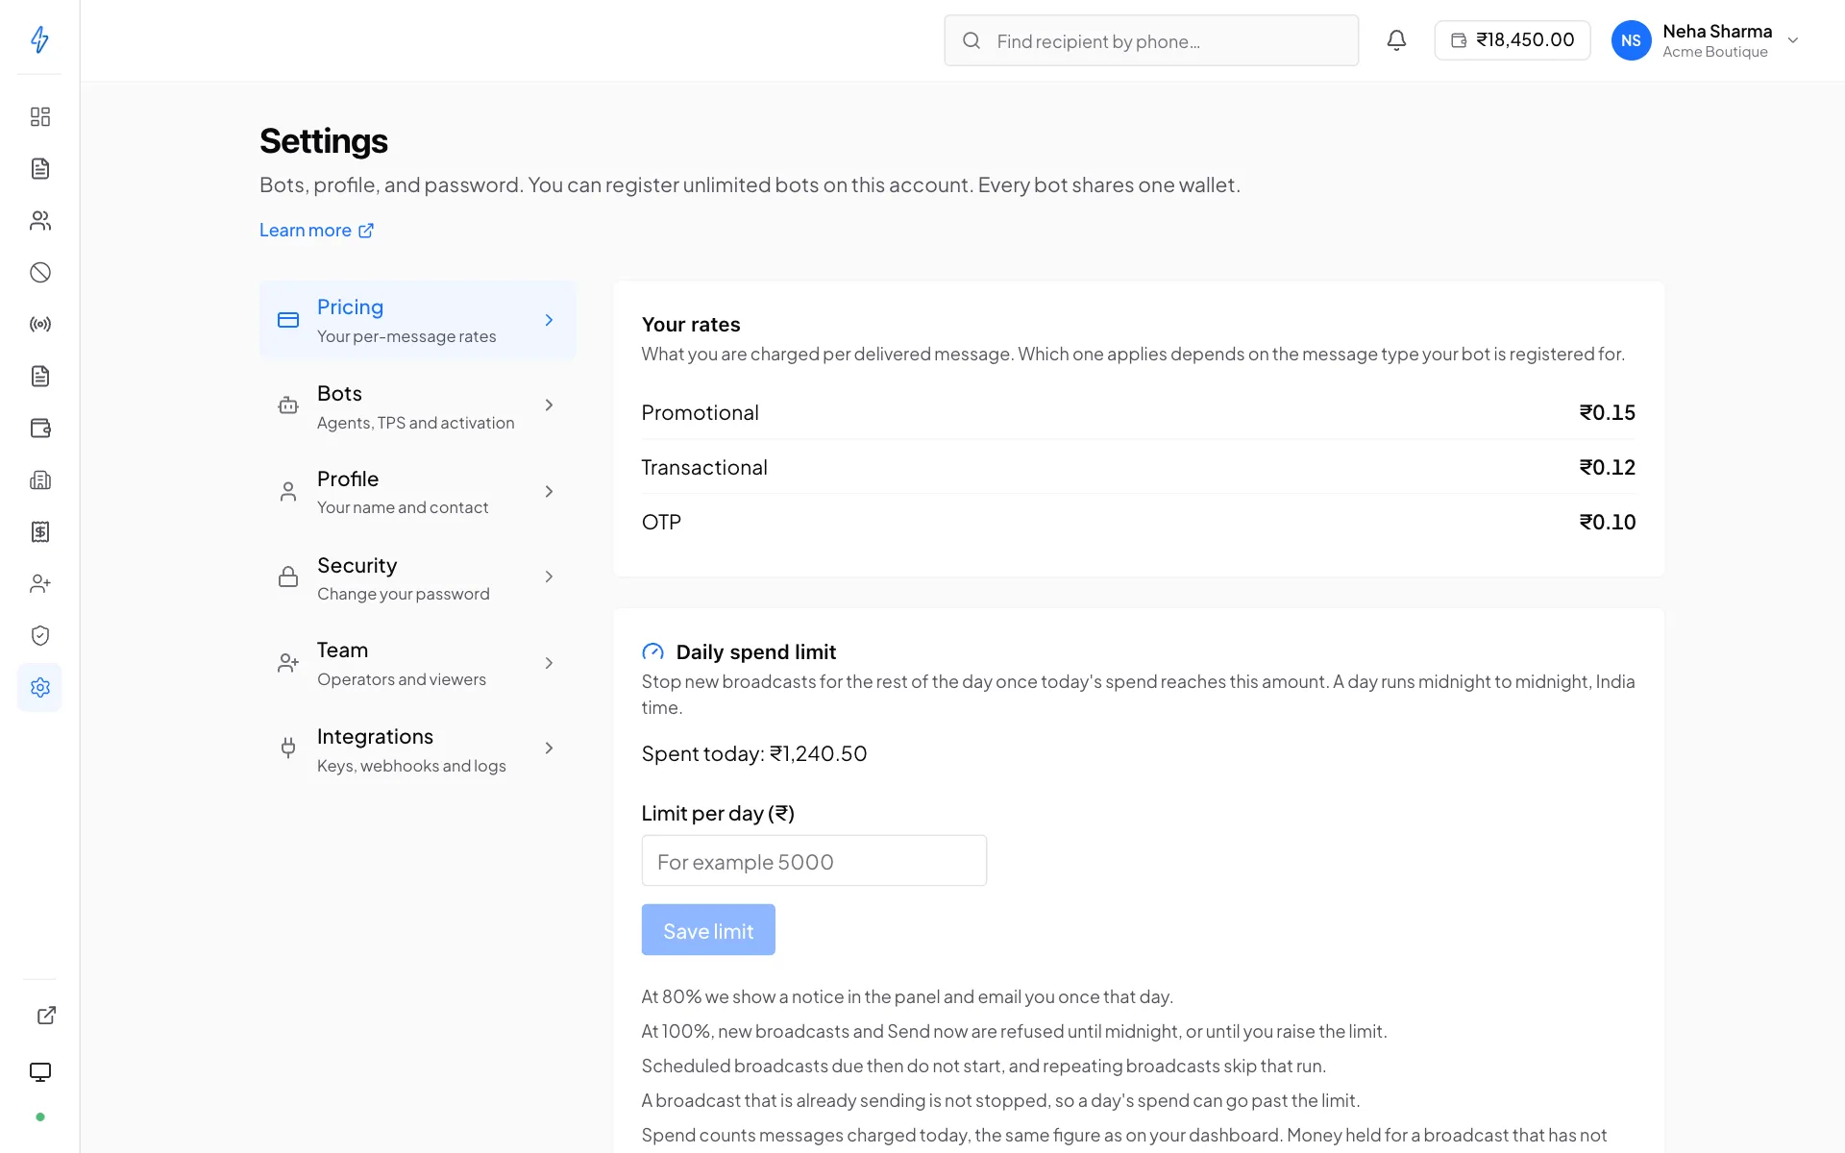1845x1153 pixels.
Task: Click the Spent today ₹1,240.50 text
Action: [754, 754]
